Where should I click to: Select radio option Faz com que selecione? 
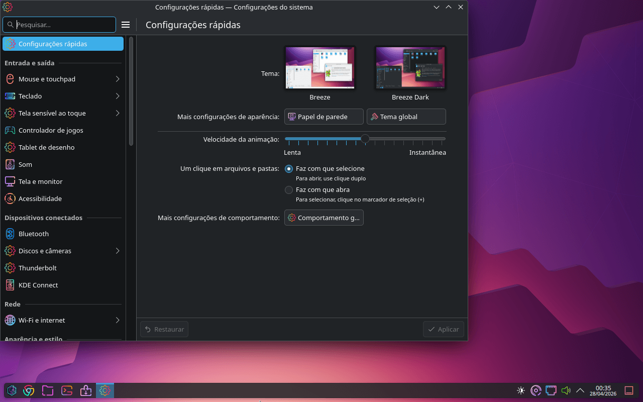click(x=289, y=169)
